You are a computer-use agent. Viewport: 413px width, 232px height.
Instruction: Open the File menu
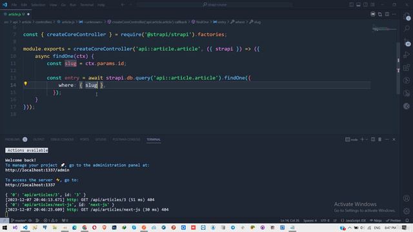tap(14, 5)
